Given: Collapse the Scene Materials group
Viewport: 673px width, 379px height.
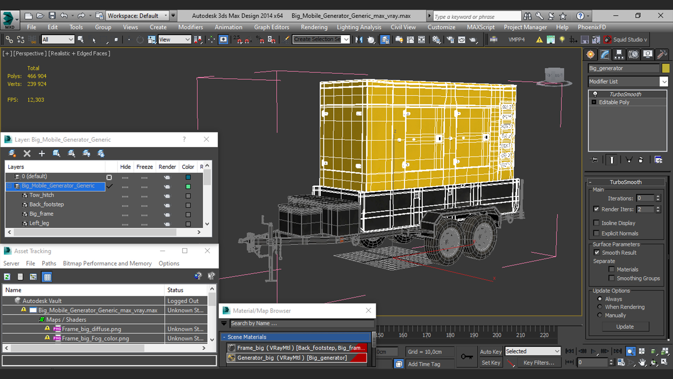Looking at the screenshot, I should point(224,337).
